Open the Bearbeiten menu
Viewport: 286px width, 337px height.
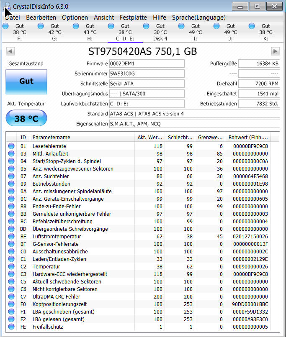pyautogui.click(x=41, y=18)
